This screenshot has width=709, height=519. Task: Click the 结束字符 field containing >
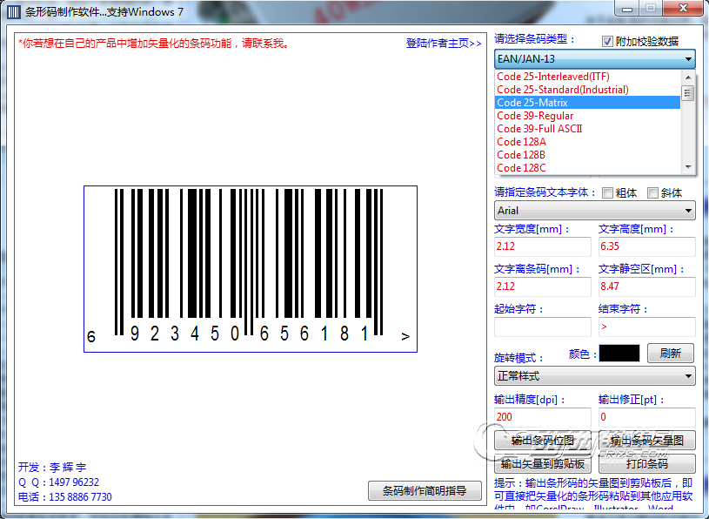click(x=647, y=327)
